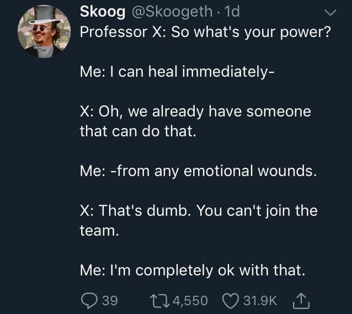Click the line "Professor X: So what's your power?"
The height and width of the screenshot is (314, 352).
point(205,33)
